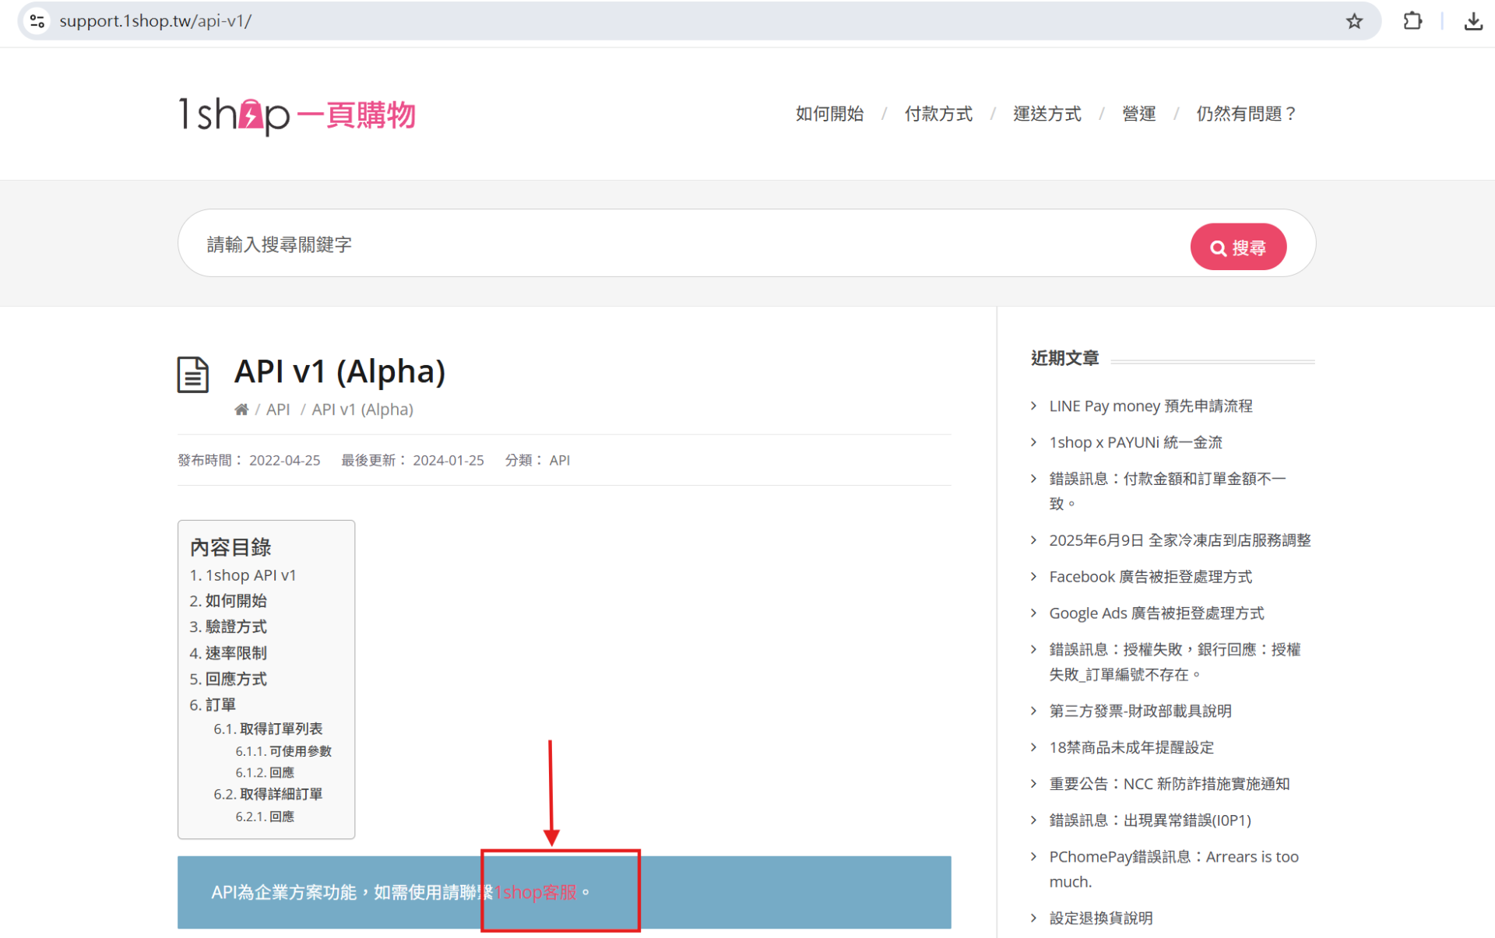This screenshot has width=1495, height=938.
Task: Open the 仍然有問題？ menu item
Action: (x=1246, y=114)
